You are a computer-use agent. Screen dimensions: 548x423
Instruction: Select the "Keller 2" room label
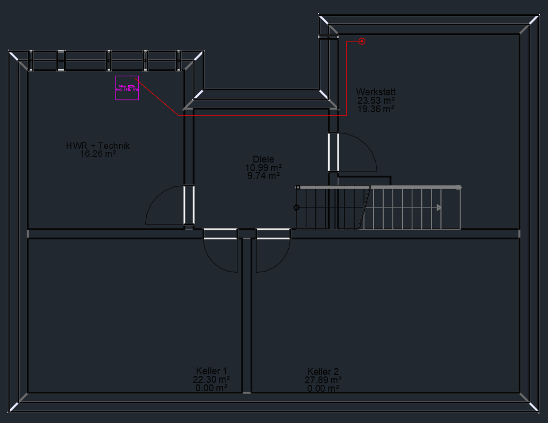click(x=323, y=372)
